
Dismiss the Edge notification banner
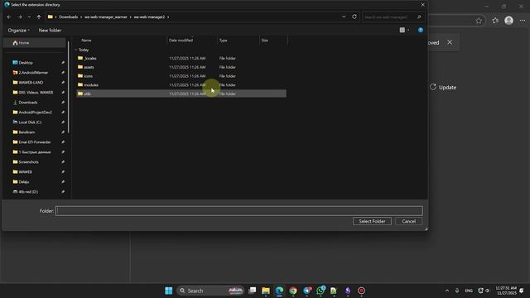450,42
